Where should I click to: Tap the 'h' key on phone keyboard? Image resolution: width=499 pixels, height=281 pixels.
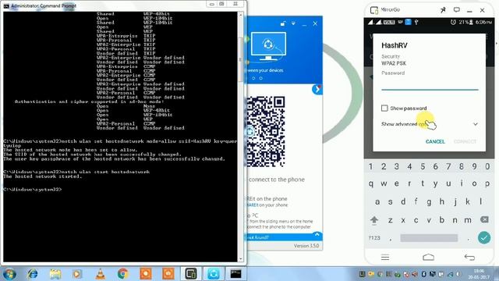[x=442, y=201]
